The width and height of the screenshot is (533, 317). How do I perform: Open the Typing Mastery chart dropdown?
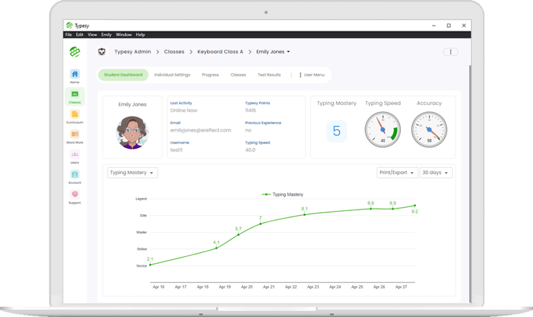click(x=132, y=173)
